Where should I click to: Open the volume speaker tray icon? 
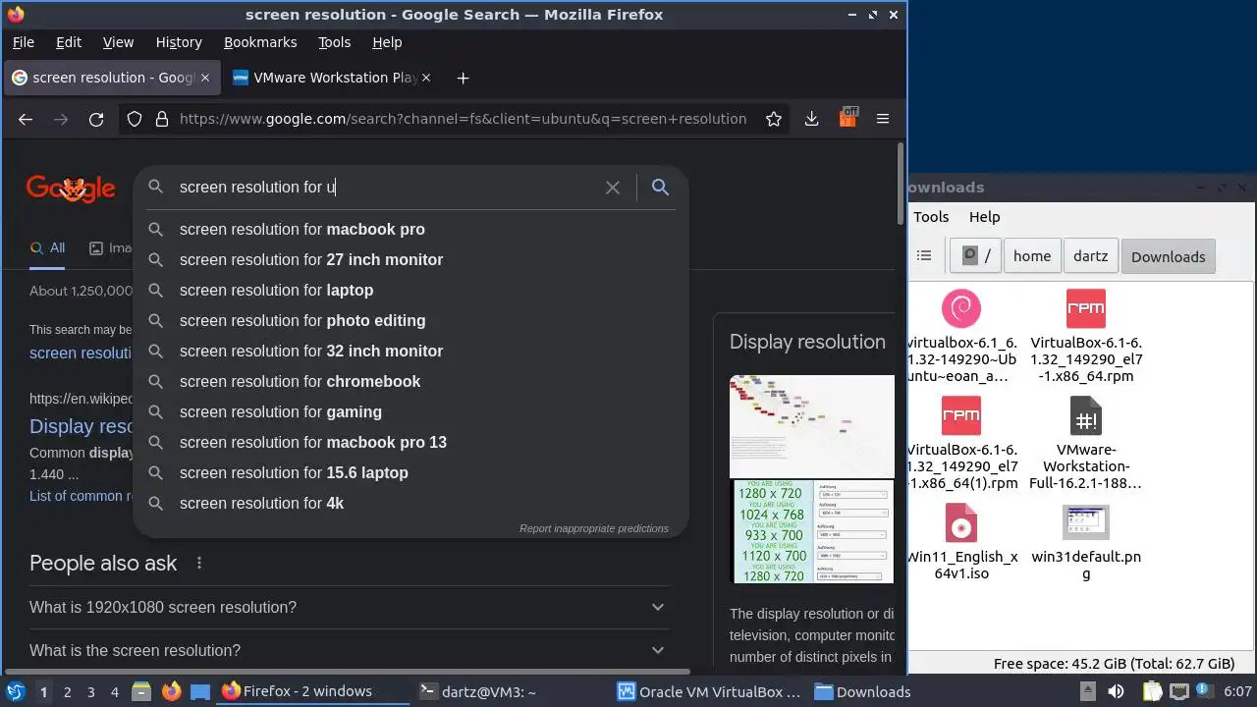[x=1118, y=691]
